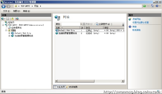This screenshot has width=162, height=94.
Task: Click the scrollbar left arrow
Action: point(56,81)
